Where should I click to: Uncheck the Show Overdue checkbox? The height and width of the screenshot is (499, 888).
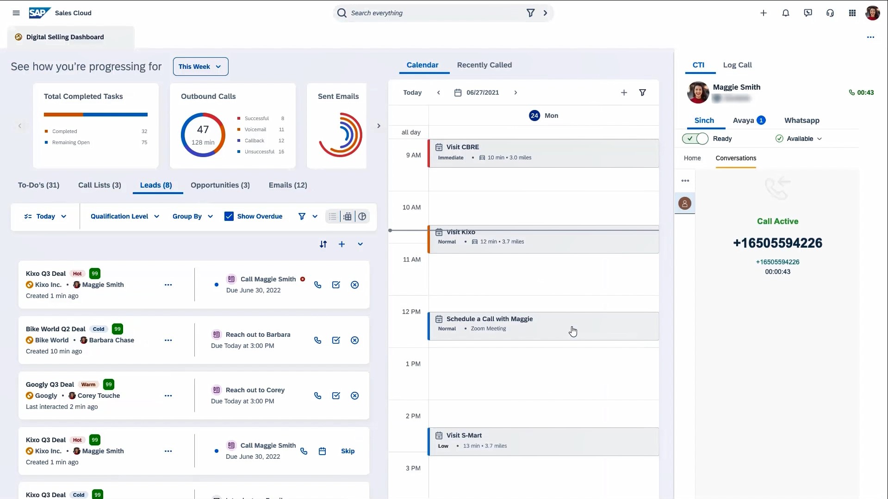pos(229,216)
